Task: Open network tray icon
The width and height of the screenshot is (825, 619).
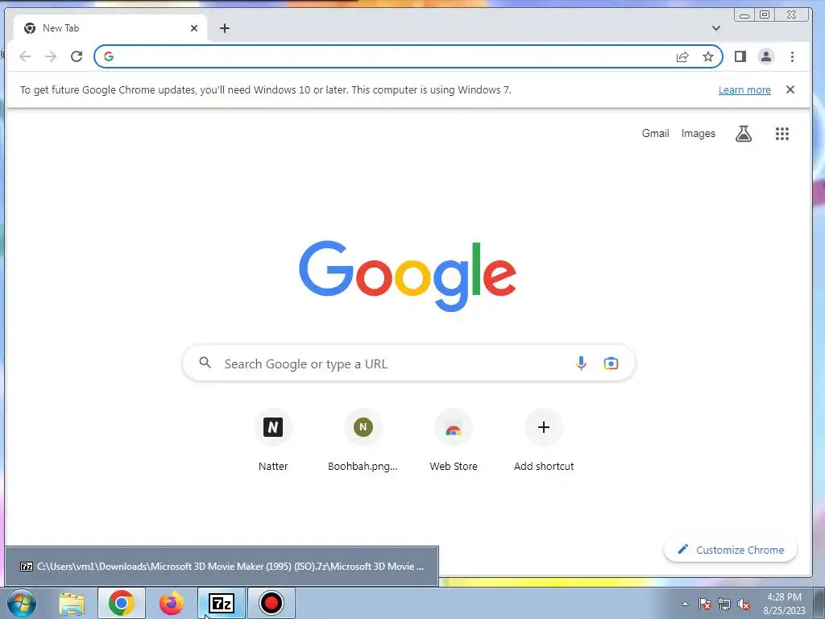Action: tap(724, 604)
